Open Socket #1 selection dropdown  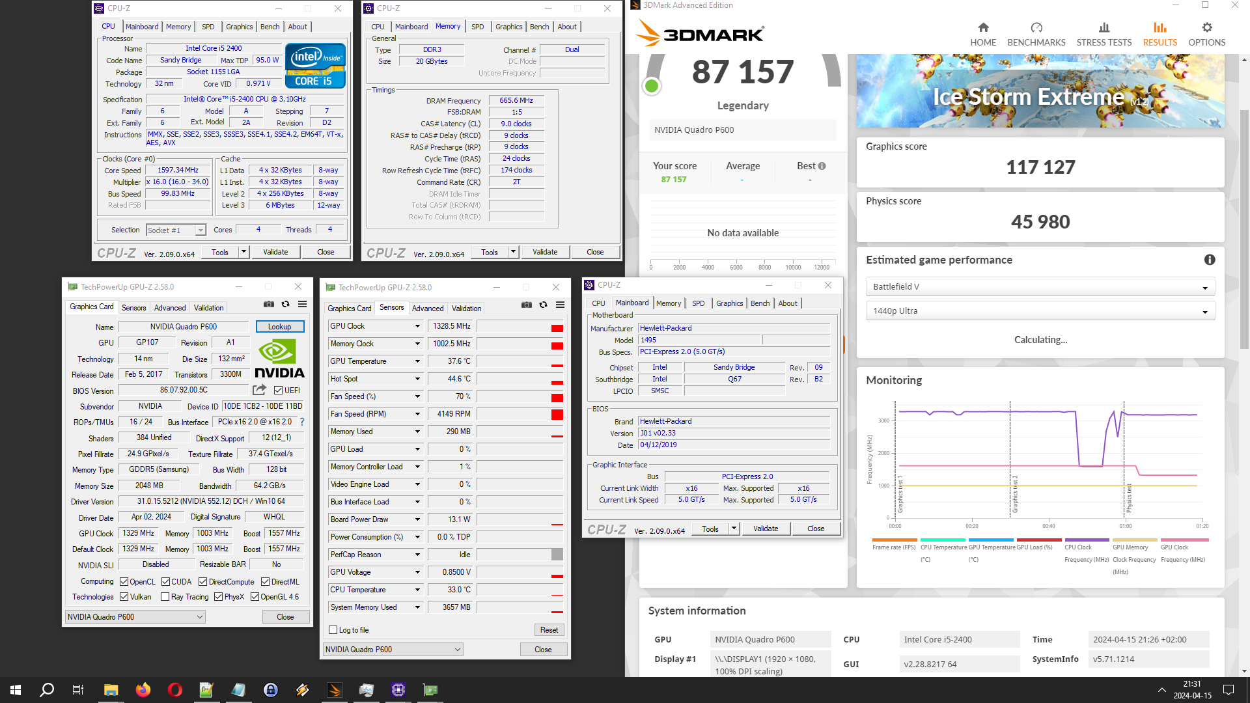click(176, 230)
